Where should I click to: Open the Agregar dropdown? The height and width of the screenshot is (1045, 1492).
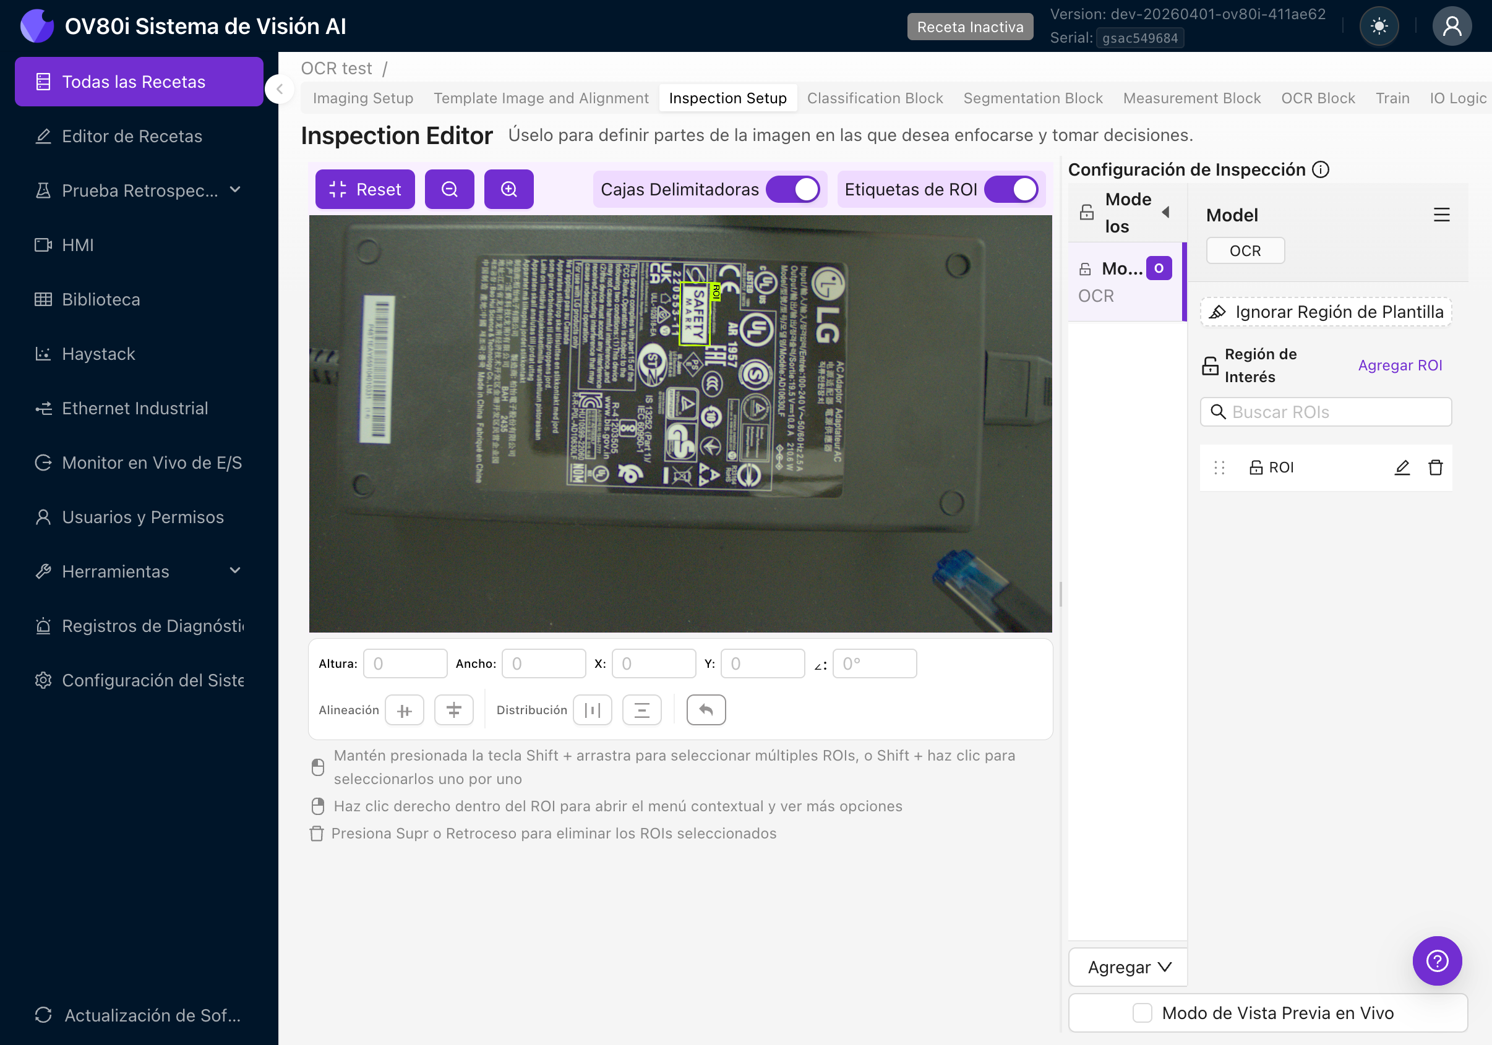pos(1128,967)
